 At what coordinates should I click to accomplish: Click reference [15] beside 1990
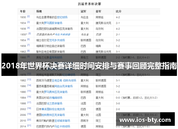tap(29, 91)
